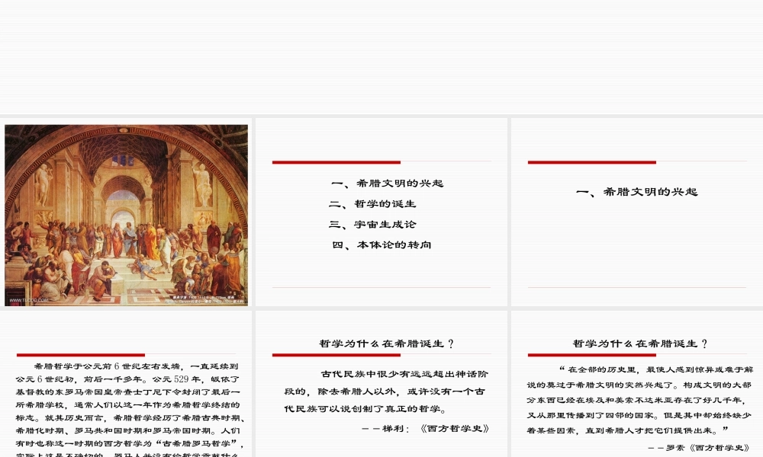
Task: Click the line starting '希腊哲学于公元前6世纪左右发端'
Action: (137, 366)
